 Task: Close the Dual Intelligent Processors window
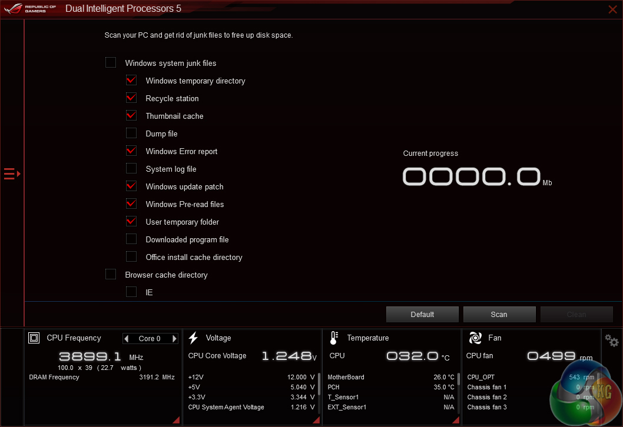click(612, 9)
